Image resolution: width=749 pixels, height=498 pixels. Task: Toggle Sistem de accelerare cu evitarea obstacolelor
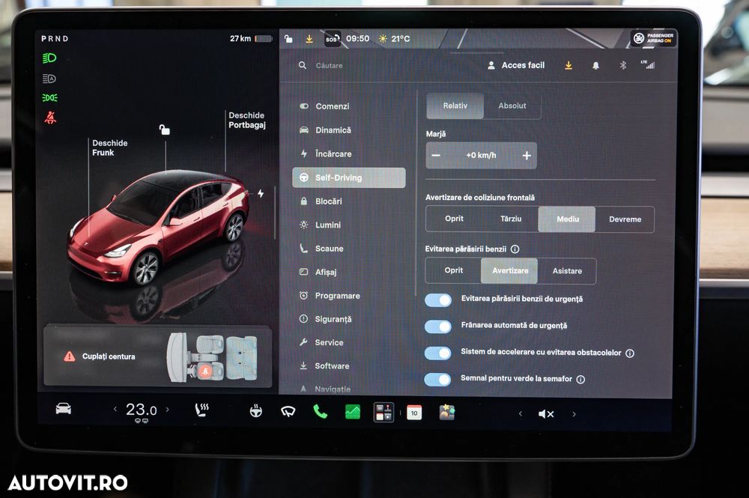click(437, 353)
